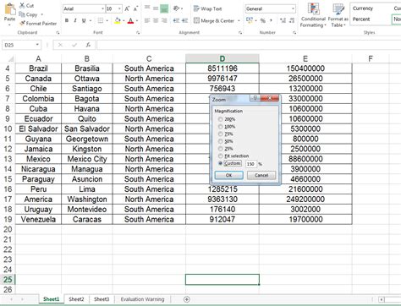Open the font size dropdown
This screenshot has width=401, height=306.
pos(119,9)
